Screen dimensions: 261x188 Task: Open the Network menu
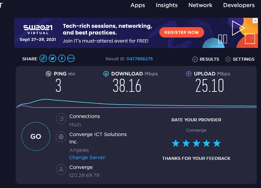[x=200, y=5]
